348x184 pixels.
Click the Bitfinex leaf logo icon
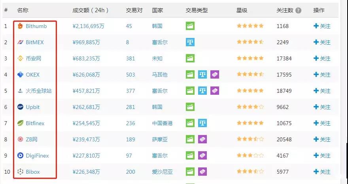[x=20, y=123]
